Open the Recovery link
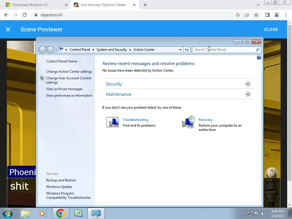Image resolution: width=292 pixels, height=219 pixels. [205, 120]
